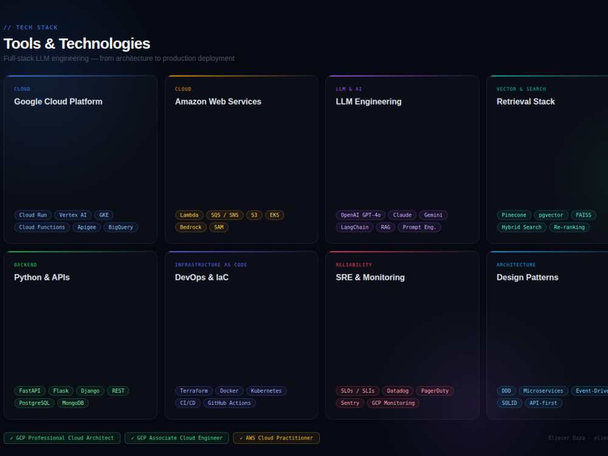Click the DevOps & IaC card title
The image size is (608, 456).
click(x=202, y=277)
